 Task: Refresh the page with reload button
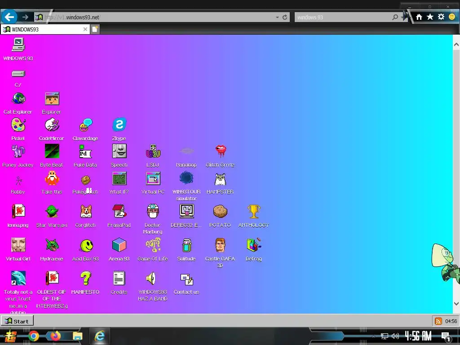pyautogui.click(x=284, y=18)
